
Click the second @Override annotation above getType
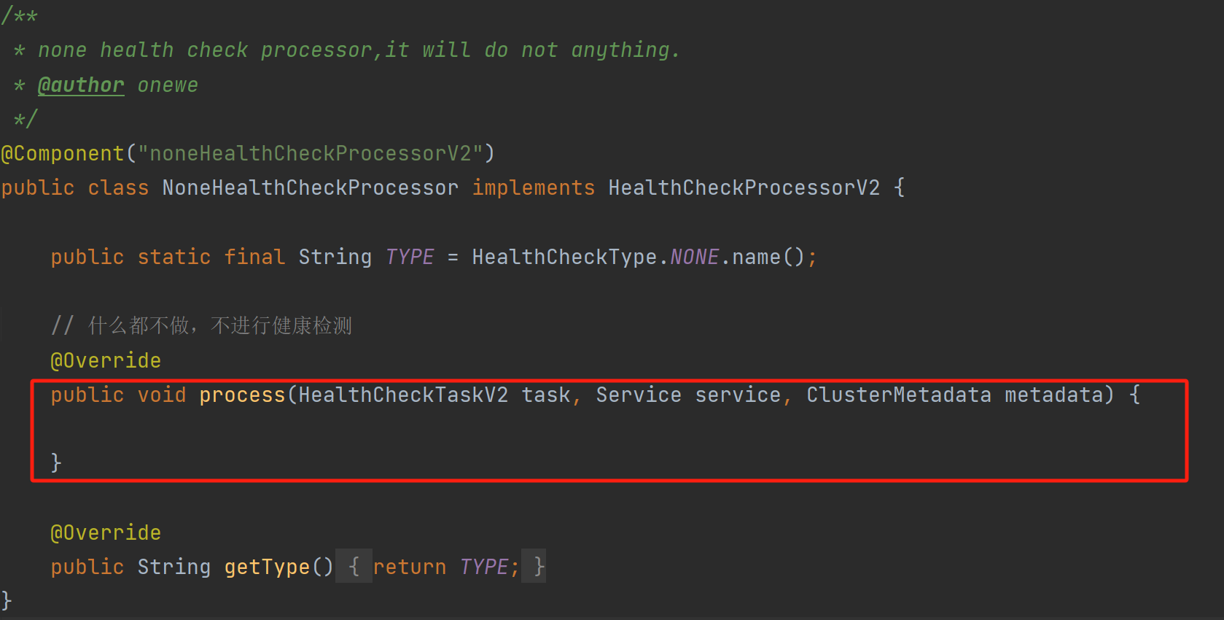click(106, 532)
